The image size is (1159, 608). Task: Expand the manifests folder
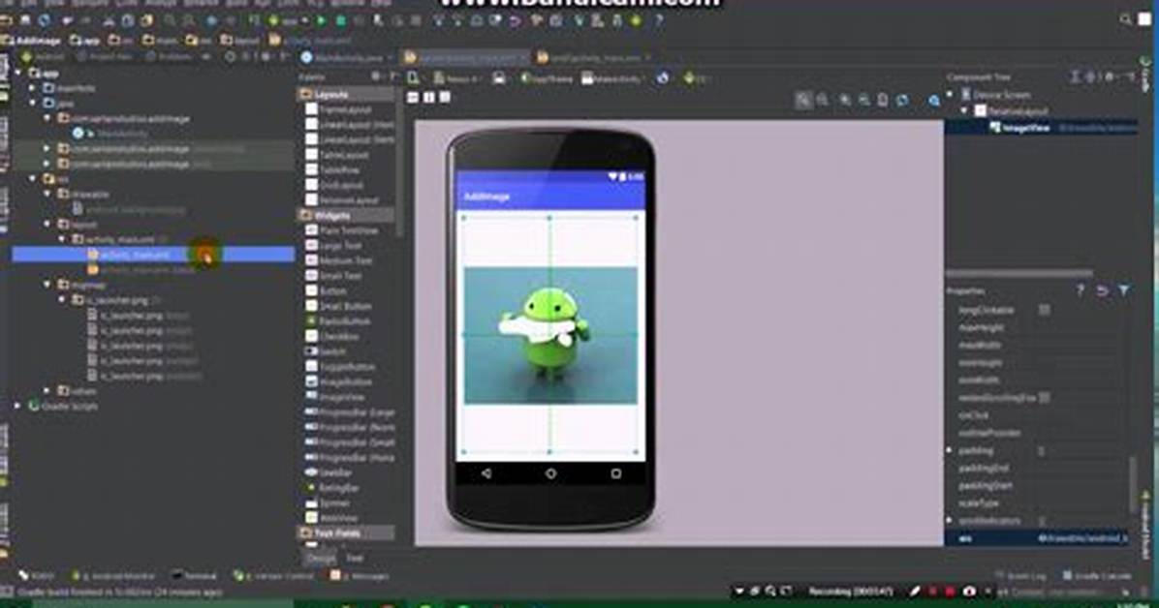(x=33, y=88)
